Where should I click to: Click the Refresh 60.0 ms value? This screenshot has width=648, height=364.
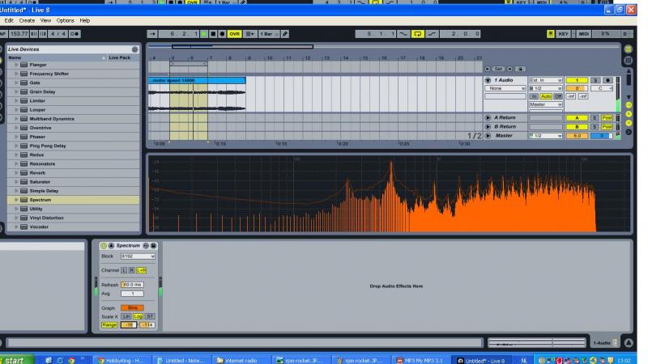point(132,285)
